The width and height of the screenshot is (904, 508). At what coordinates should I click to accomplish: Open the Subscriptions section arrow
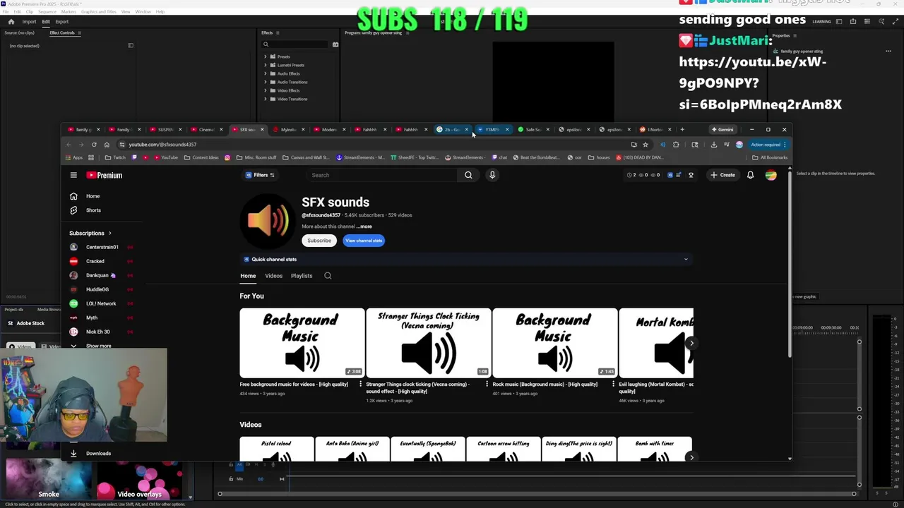pos(109,234)
